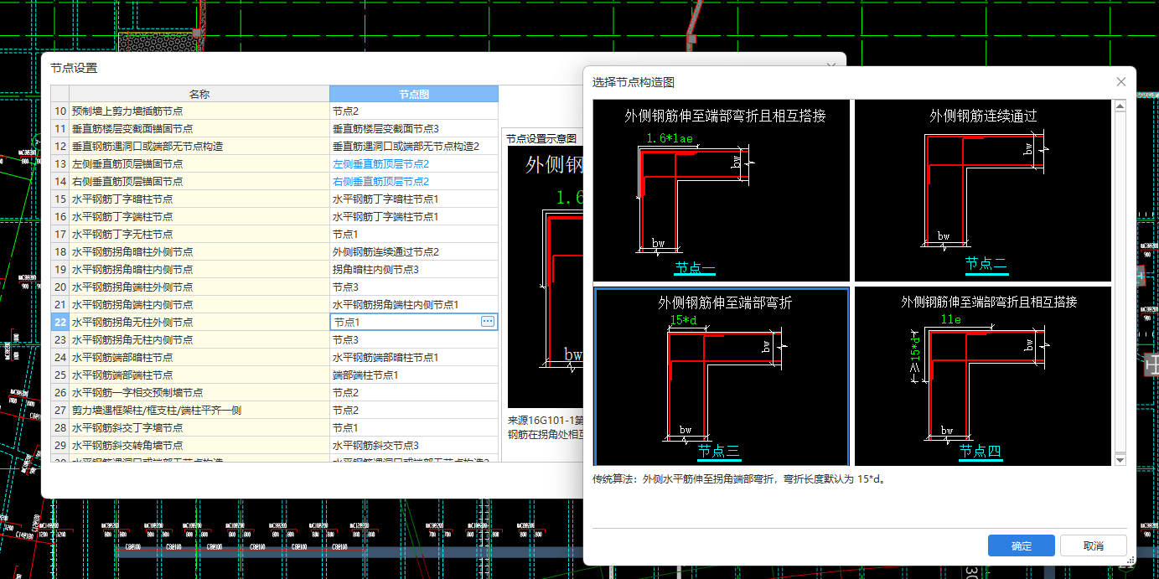Click scroll up arrow in thumbnail list
This screenshot has width=1159, height=579.
click(x=1120, y=106)
